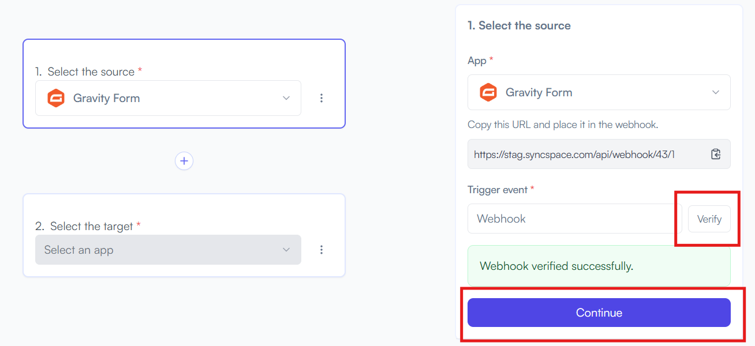The image size is (755, 346).
Task: Open three-dot menu beside source Gravity Form
Action: coord(322,98)
